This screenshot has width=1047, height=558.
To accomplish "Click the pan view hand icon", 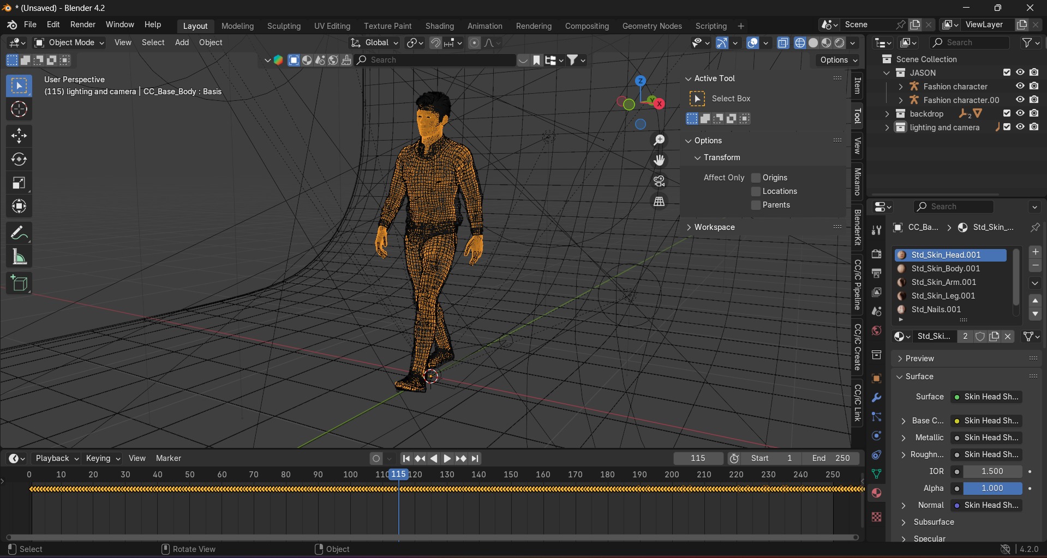I will (x=659, y=160).
